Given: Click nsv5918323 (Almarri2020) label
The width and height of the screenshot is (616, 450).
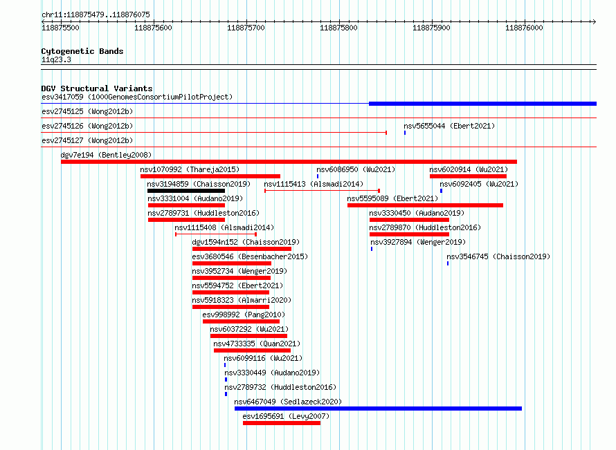Looking at the screenshot, I should click(x=242, y=300).
